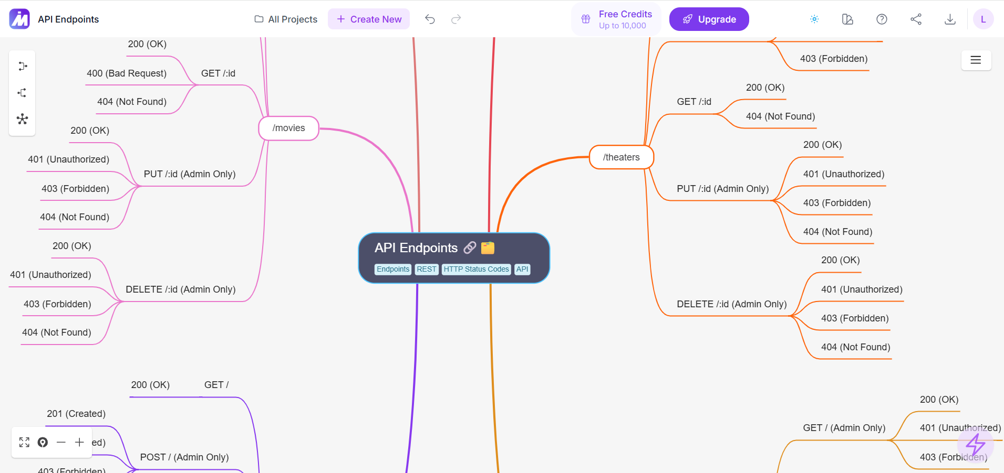Viewport: 1004px width, 473px height.
Task: Click the HTTP Status Codes tag
Action: (476, 269)
